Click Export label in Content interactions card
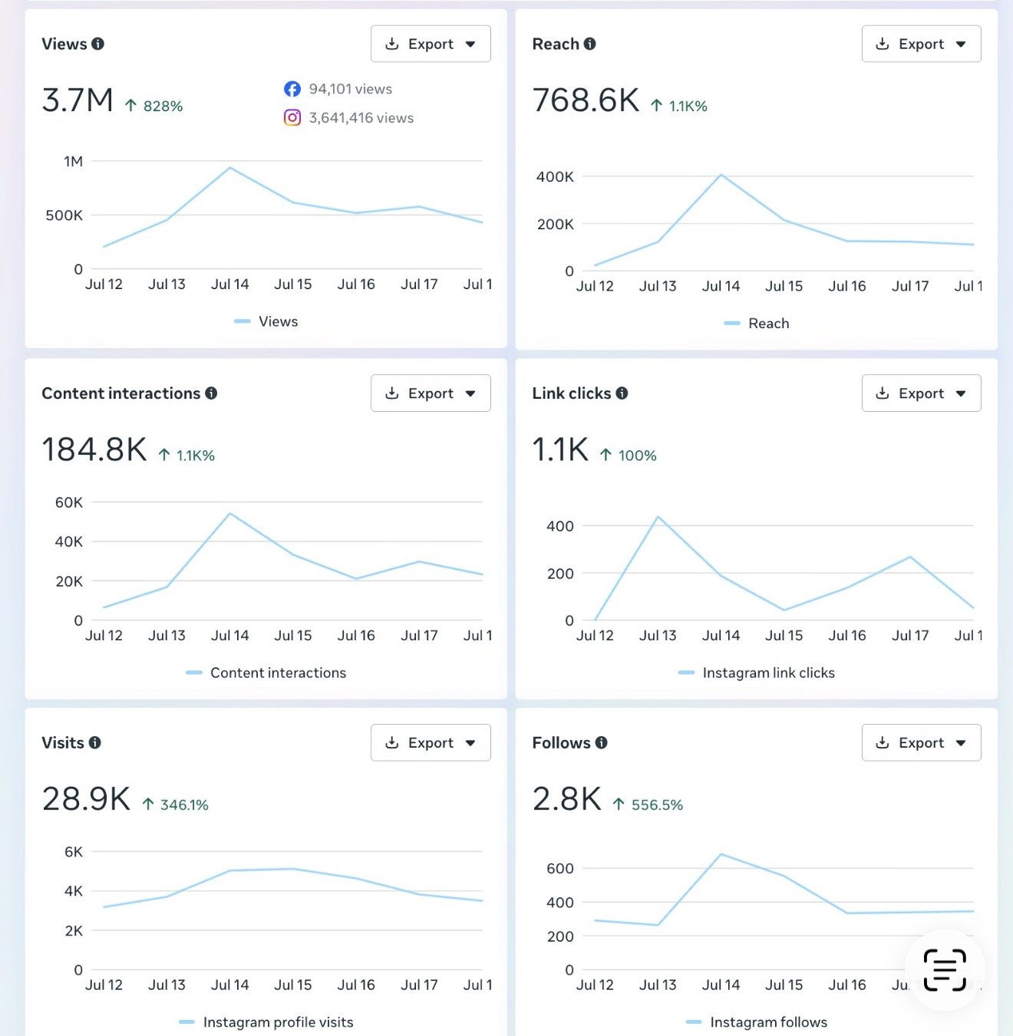This screenshot has height=1036, width=1013. click(x=431, y=394)
